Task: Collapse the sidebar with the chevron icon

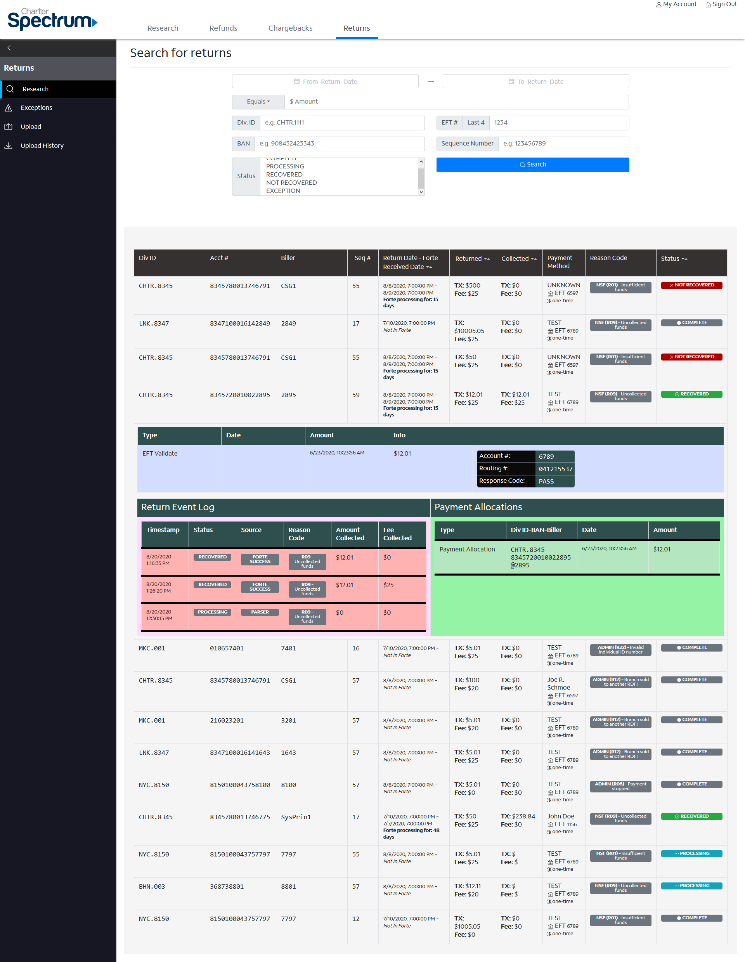Action: coord(9,48)
